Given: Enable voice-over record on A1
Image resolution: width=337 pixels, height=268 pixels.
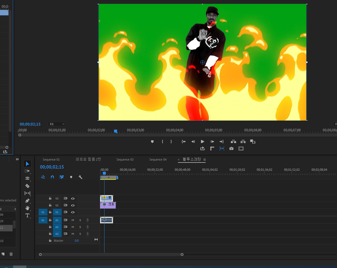Looking at the screenshot, I should pos(88,220).
